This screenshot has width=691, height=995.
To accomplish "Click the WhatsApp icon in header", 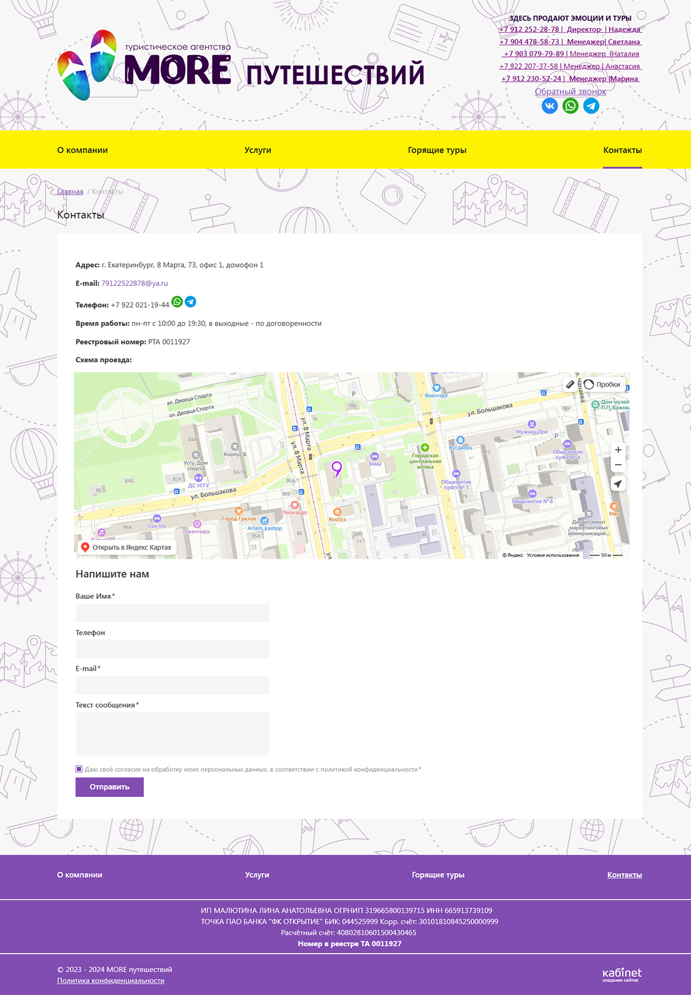I will click(x=570, y=106).
